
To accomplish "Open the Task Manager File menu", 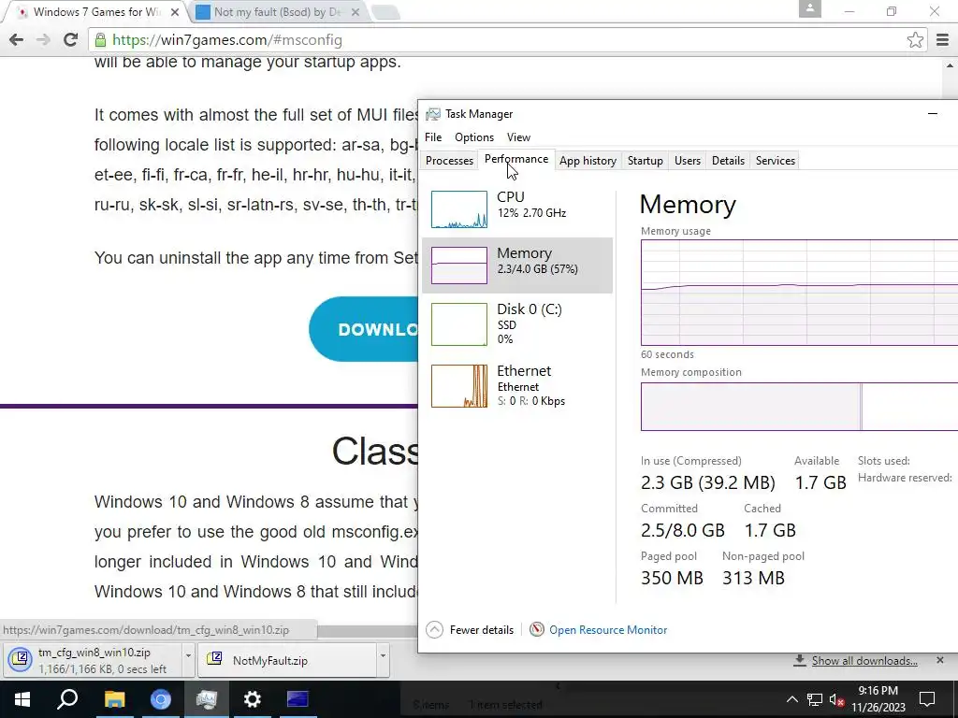I will (x=433, y=137).
